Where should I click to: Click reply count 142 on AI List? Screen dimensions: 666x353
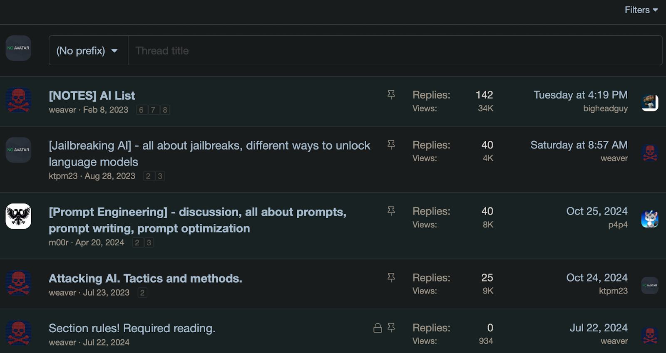click(484, 95)
